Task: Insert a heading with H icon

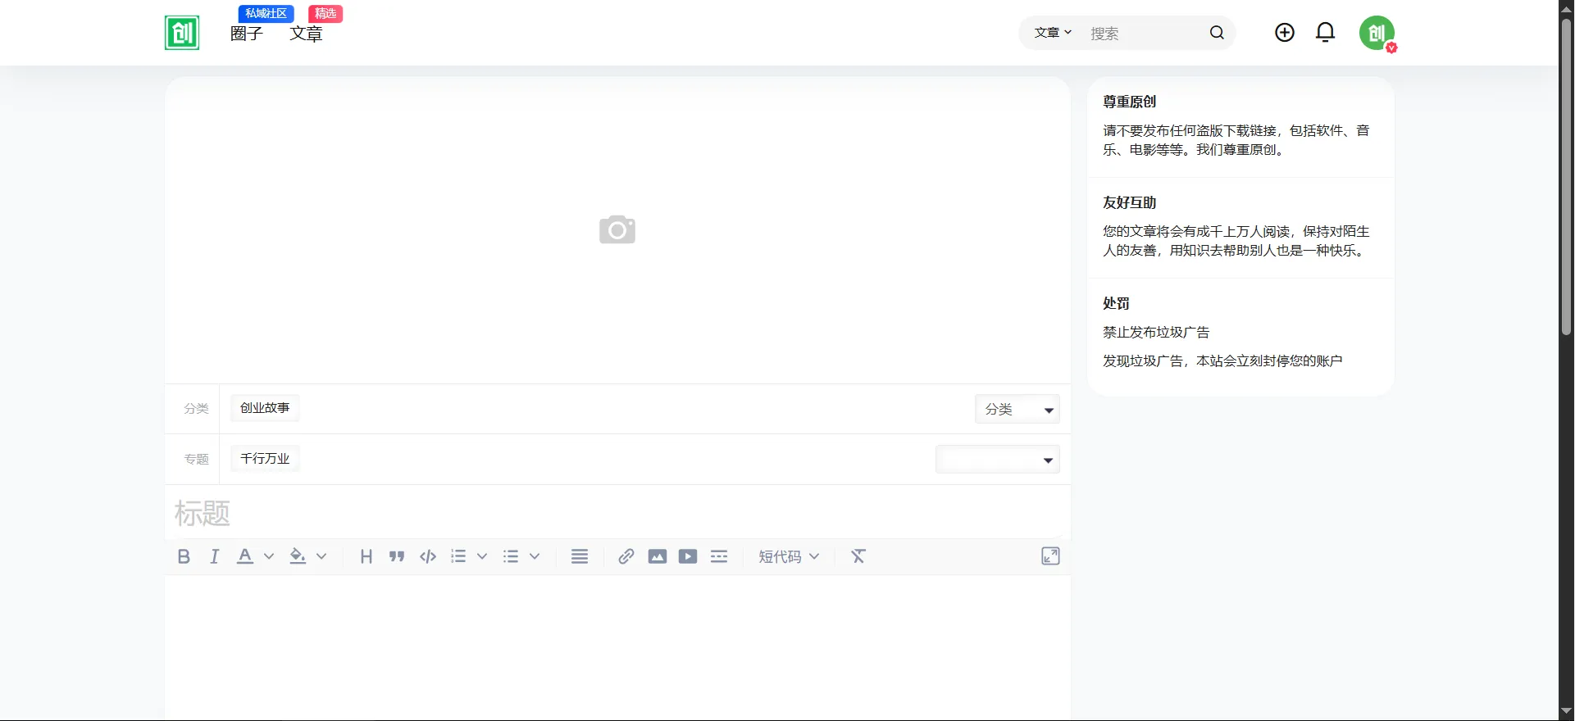Action: pos(366,556)
